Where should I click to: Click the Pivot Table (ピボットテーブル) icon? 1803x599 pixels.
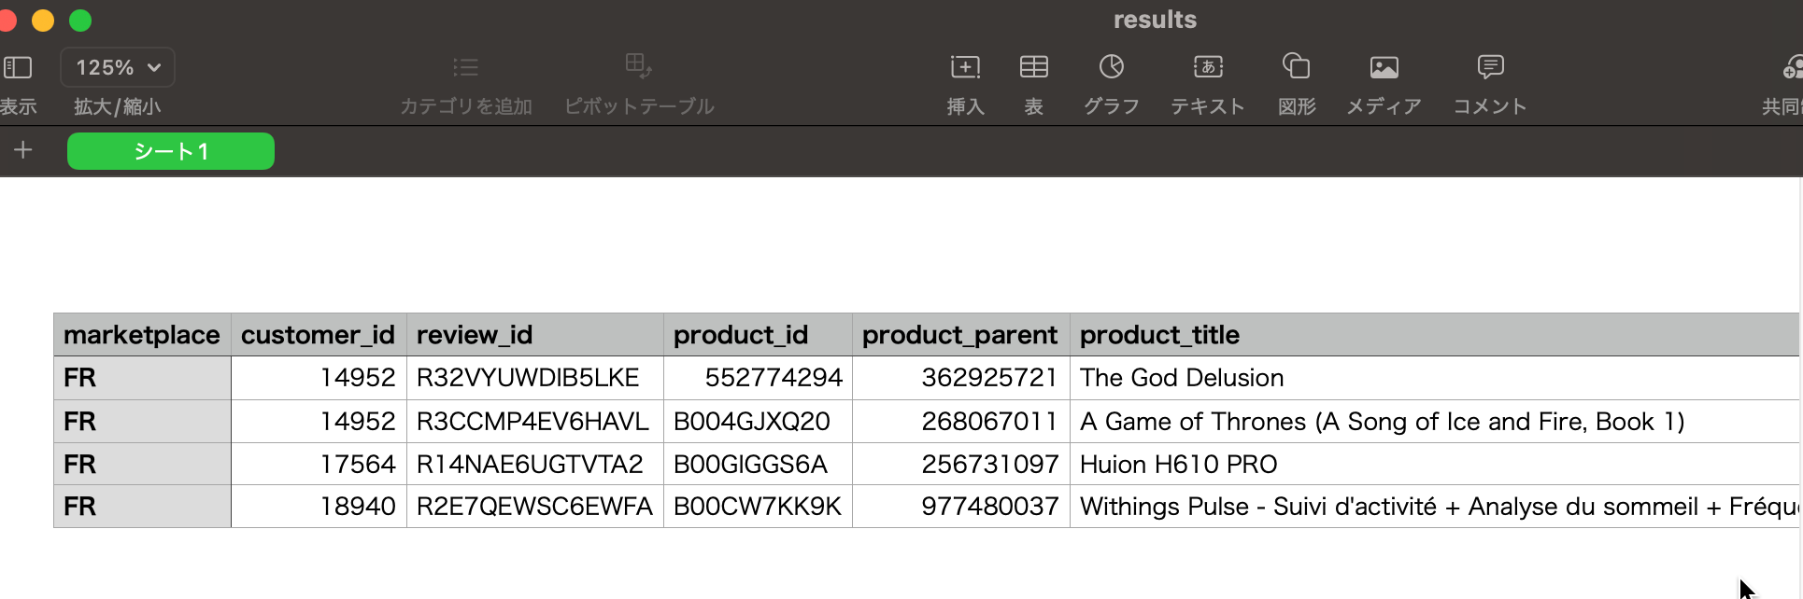click(638, 66)
